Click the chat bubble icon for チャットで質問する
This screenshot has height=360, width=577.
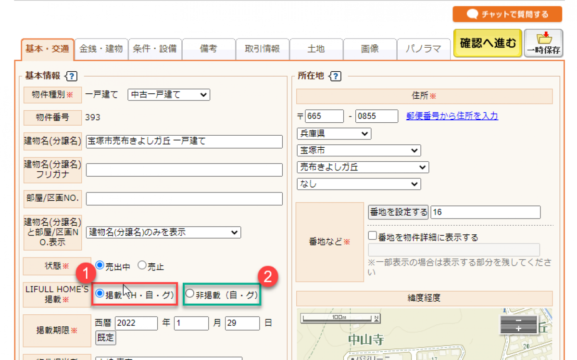(473, 14)
